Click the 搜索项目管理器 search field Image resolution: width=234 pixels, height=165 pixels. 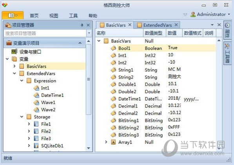45,33
